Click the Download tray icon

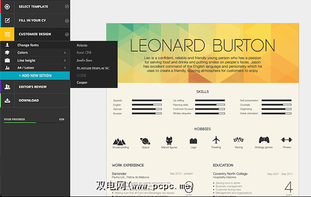tap(7, 100)
